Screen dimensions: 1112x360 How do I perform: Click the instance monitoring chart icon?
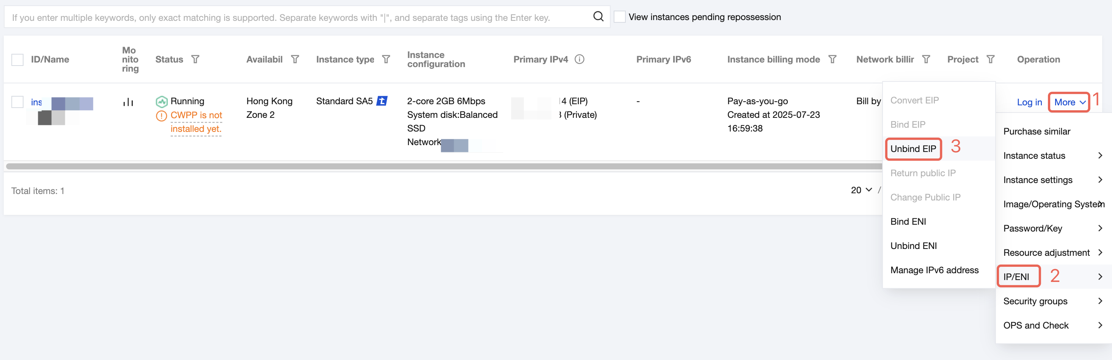point(128,102)
